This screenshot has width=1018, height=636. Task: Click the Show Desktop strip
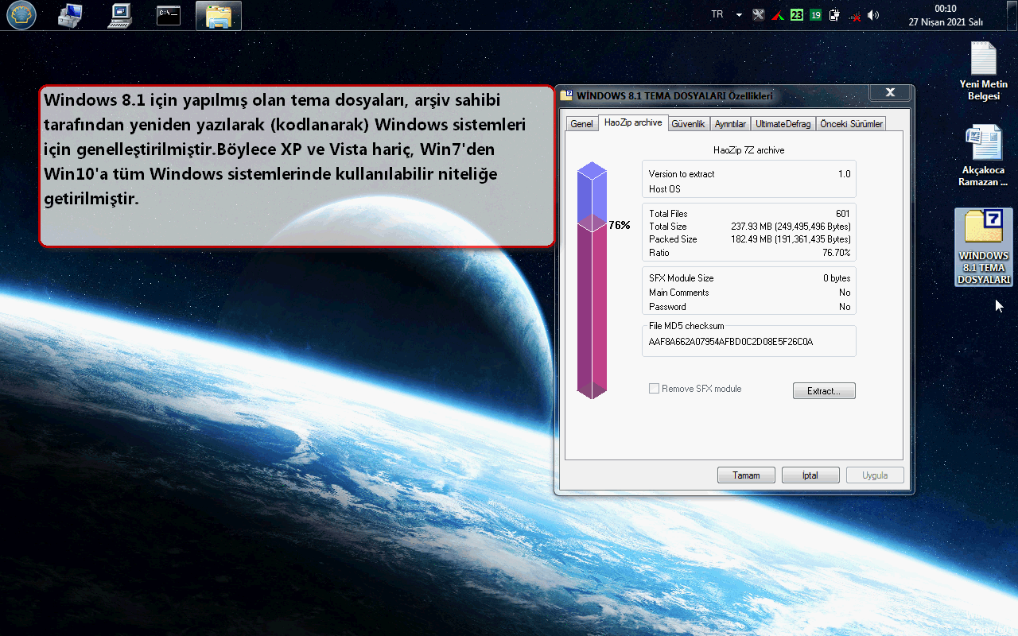1012,15
